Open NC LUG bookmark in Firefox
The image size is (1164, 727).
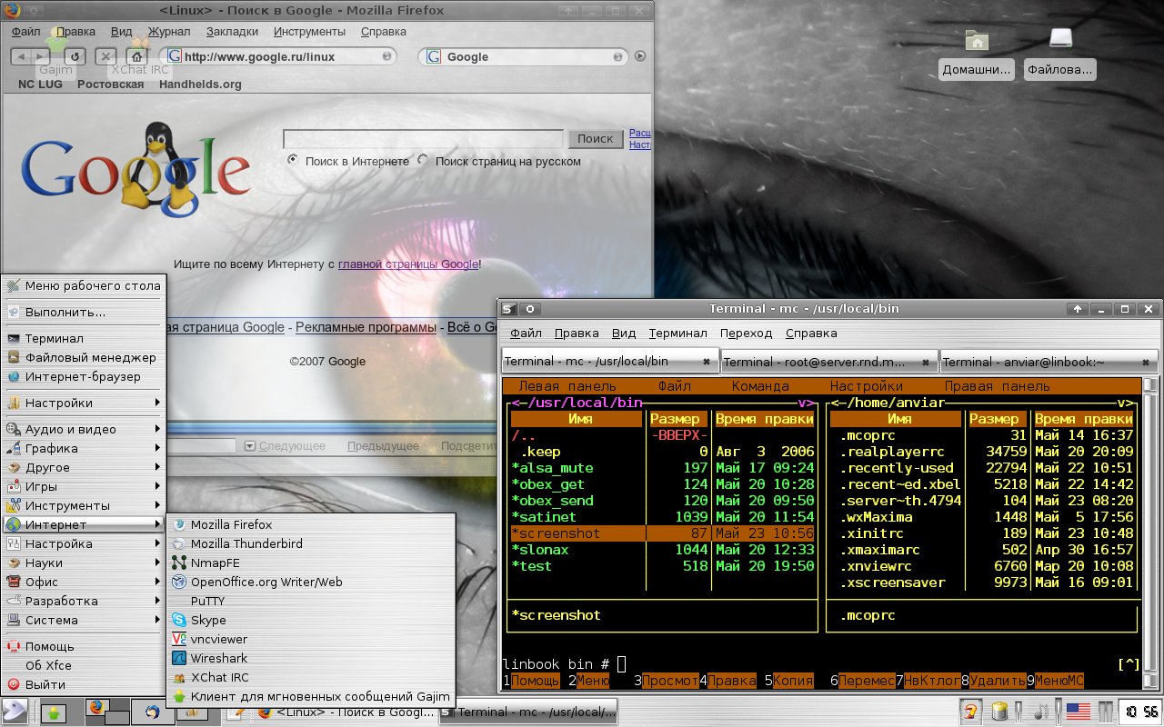(x=40, y=85)
